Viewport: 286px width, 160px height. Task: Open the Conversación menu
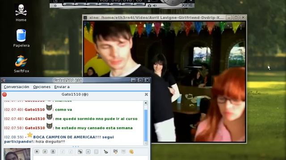(17, 87)
